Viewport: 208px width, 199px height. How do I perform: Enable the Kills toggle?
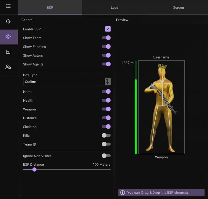pos(106,135)
